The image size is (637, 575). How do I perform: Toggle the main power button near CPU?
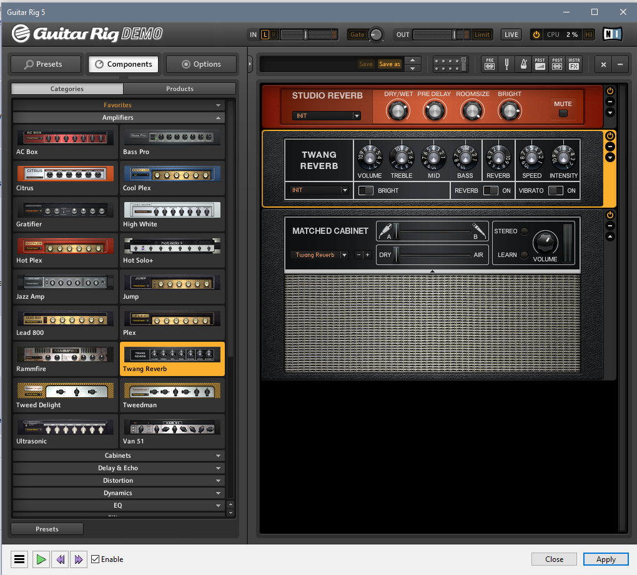[536, 34]
